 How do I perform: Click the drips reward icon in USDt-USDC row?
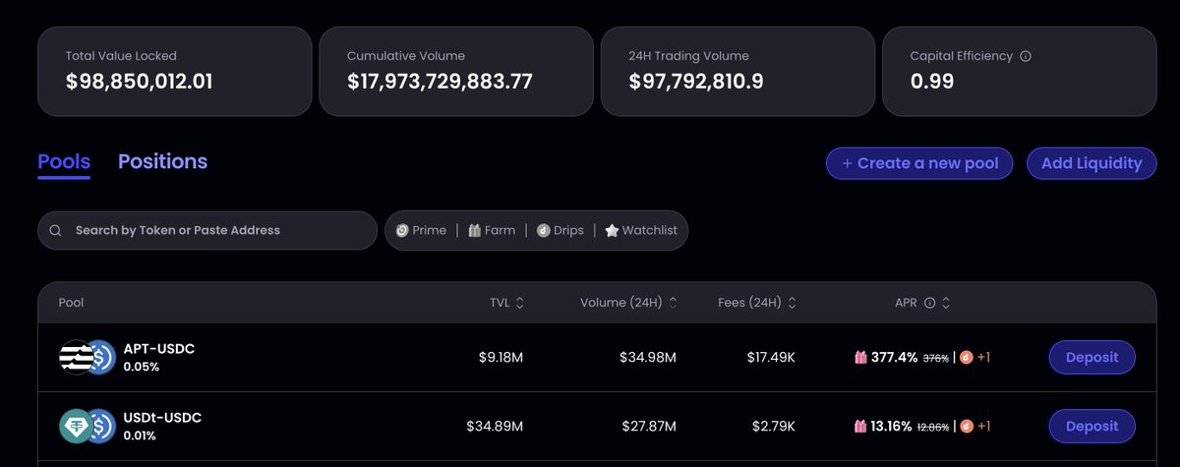pyautogui.click(x=966, y=426)
